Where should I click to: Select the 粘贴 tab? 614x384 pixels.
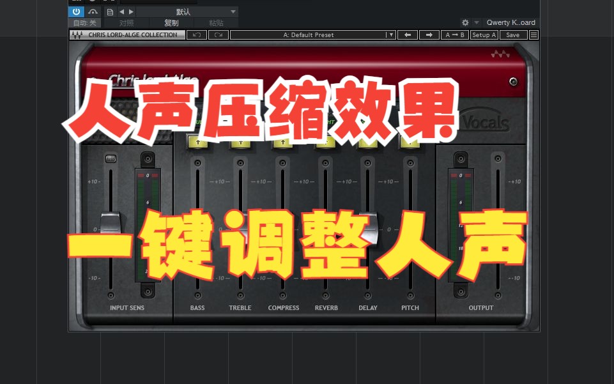(216, 22)
